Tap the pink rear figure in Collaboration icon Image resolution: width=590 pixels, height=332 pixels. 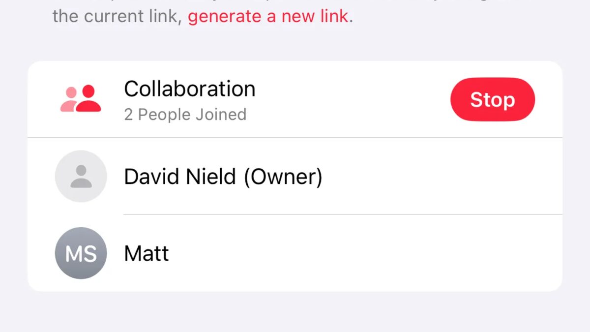tap(69, 100)
